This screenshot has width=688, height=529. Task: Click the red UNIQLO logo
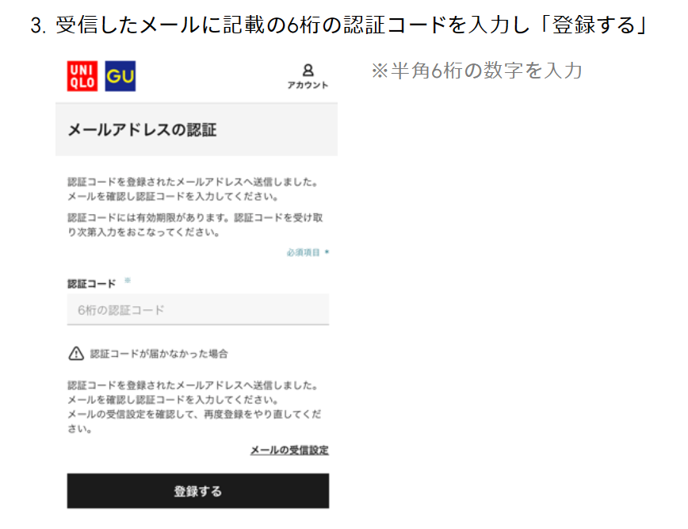tap(82, 76)
